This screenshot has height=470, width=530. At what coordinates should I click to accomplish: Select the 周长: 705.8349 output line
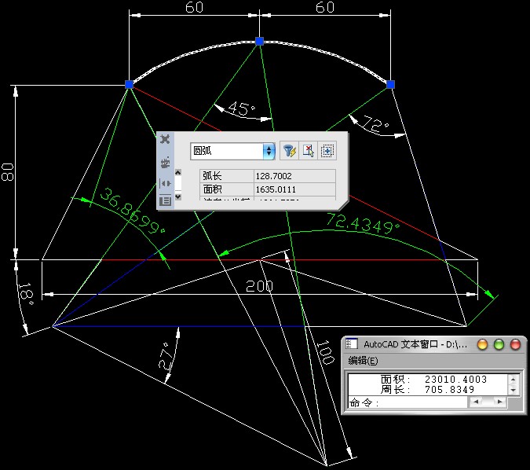(x=427, y=390)
